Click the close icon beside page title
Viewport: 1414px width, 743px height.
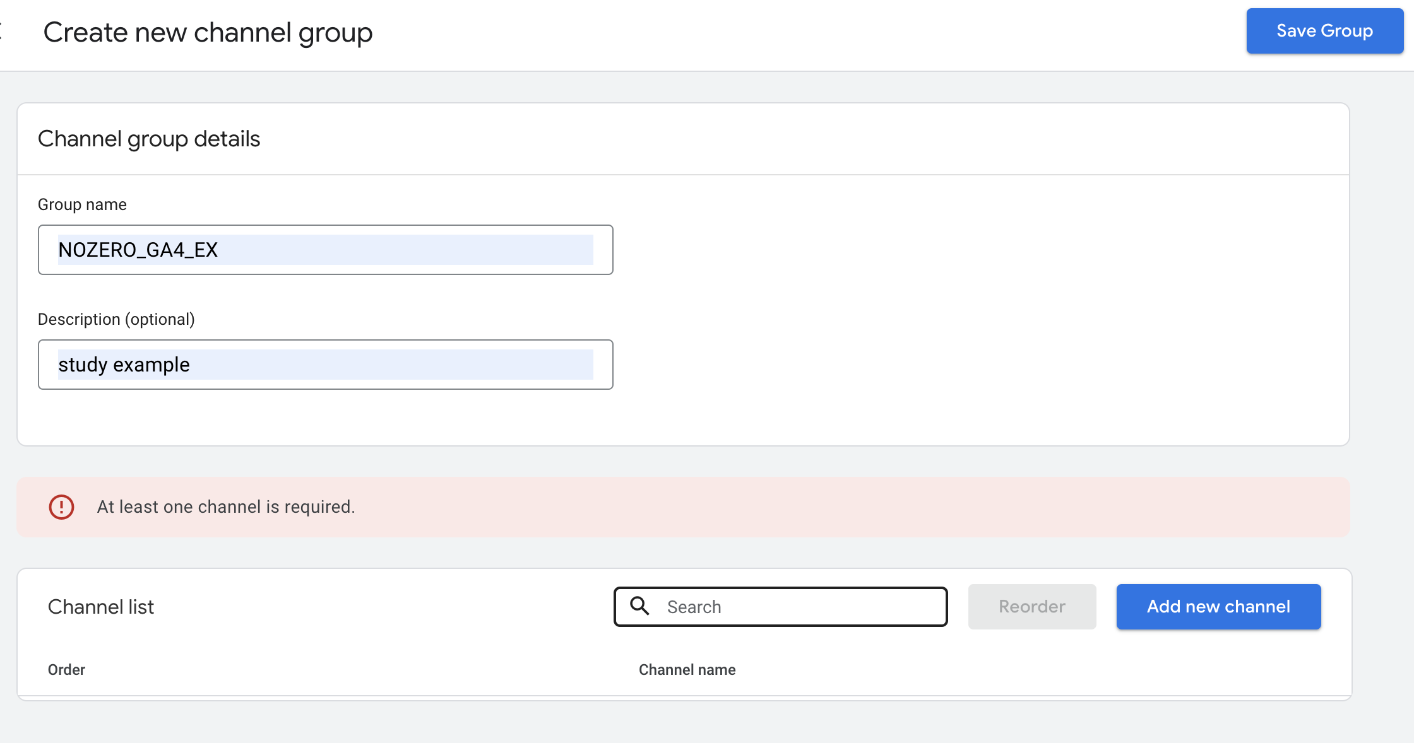[x=2, y=31]
